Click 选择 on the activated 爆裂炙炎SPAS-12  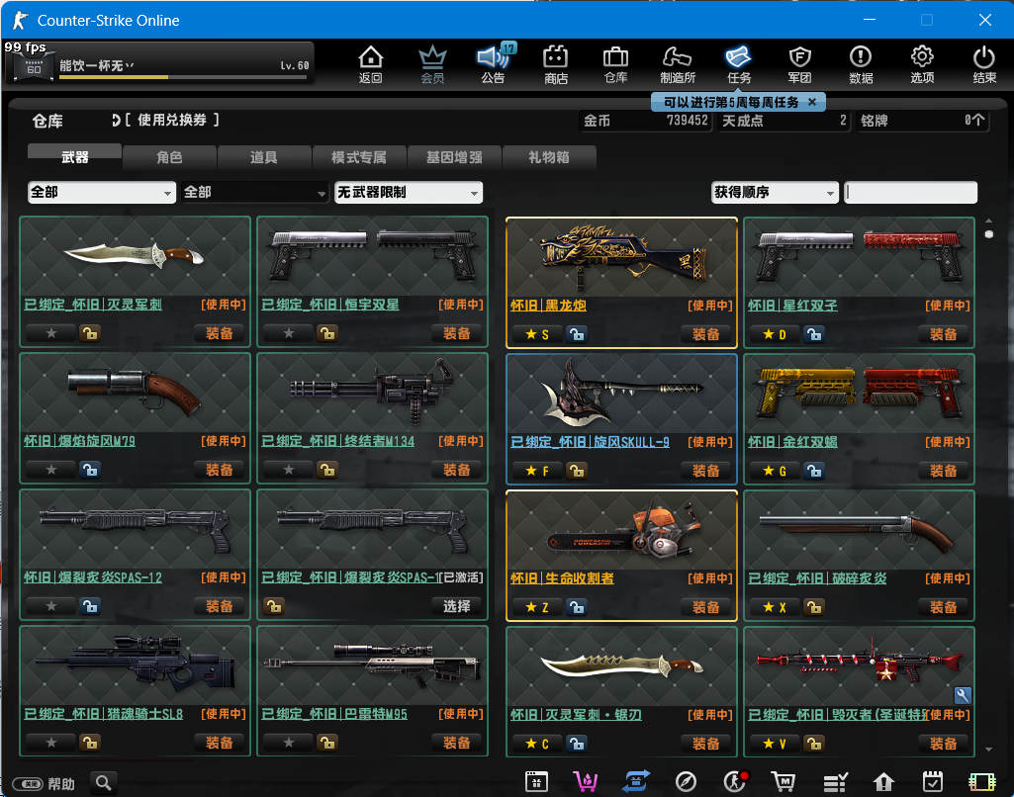457,606
